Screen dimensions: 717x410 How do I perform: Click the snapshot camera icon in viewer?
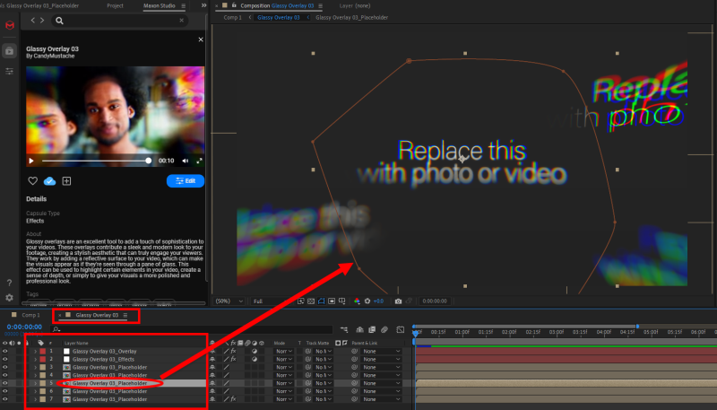click(398, 301)
